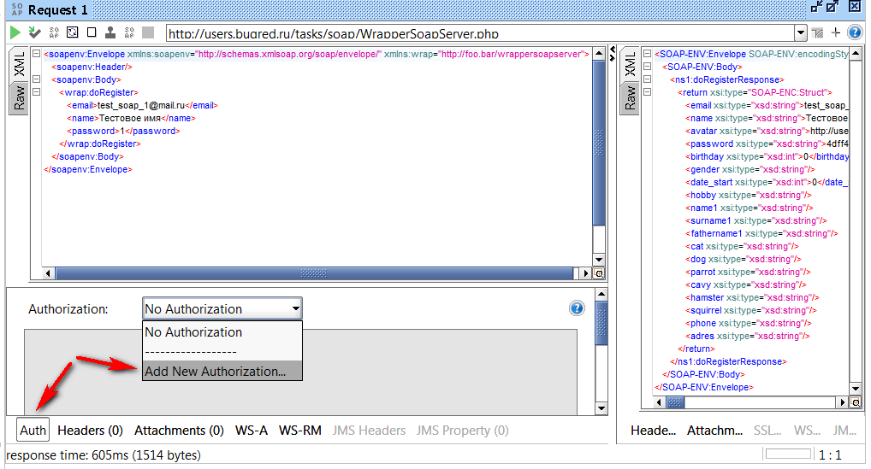Screen dimensions: 871x469
Task: Click the progress bar in the status bar
Action: click(788, 454)
